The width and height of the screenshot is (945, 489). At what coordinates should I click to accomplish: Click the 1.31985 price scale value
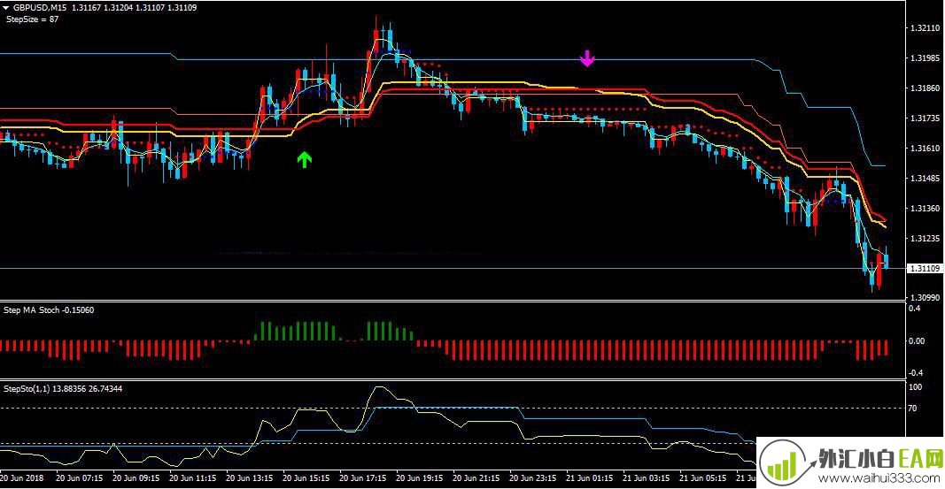point(925,57)
